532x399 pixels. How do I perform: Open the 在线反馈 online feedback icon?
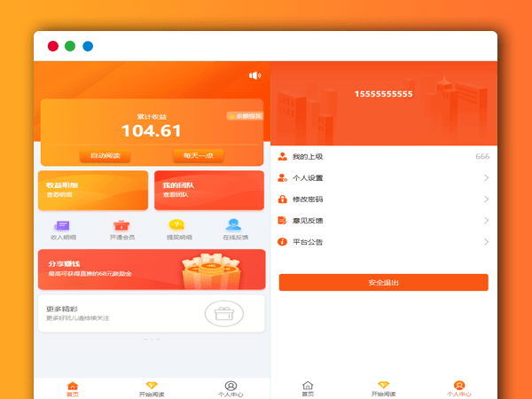[x=233, y=225]
